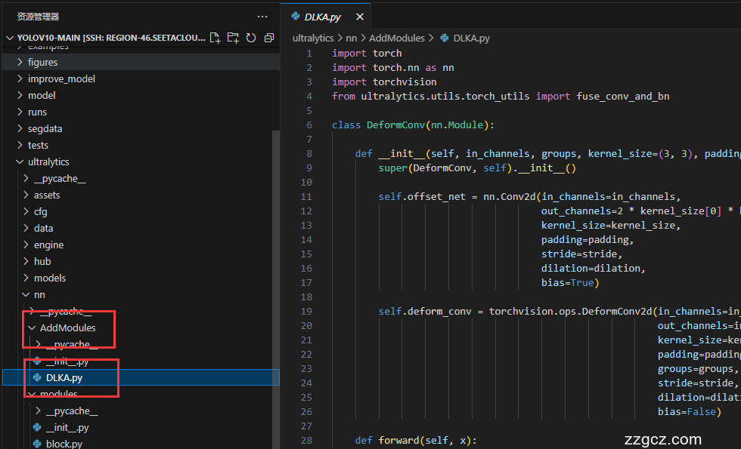Viewport: 741px width, 449px height.
Task: Refresh the explorer file tree
Action: pyautogui.click(x=251, y=38)
